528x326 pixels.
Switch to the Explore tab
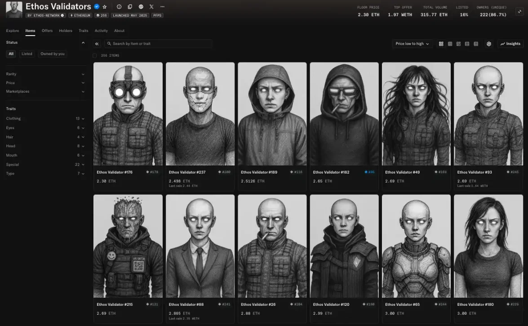coord(13,31)
